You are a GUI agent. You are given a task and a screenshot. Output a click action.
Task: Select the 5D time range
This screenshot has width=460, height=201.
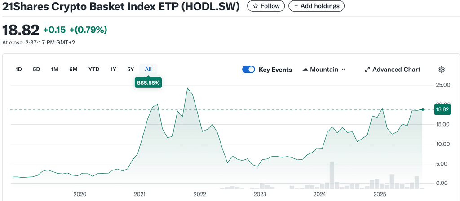tap(36, 70)
